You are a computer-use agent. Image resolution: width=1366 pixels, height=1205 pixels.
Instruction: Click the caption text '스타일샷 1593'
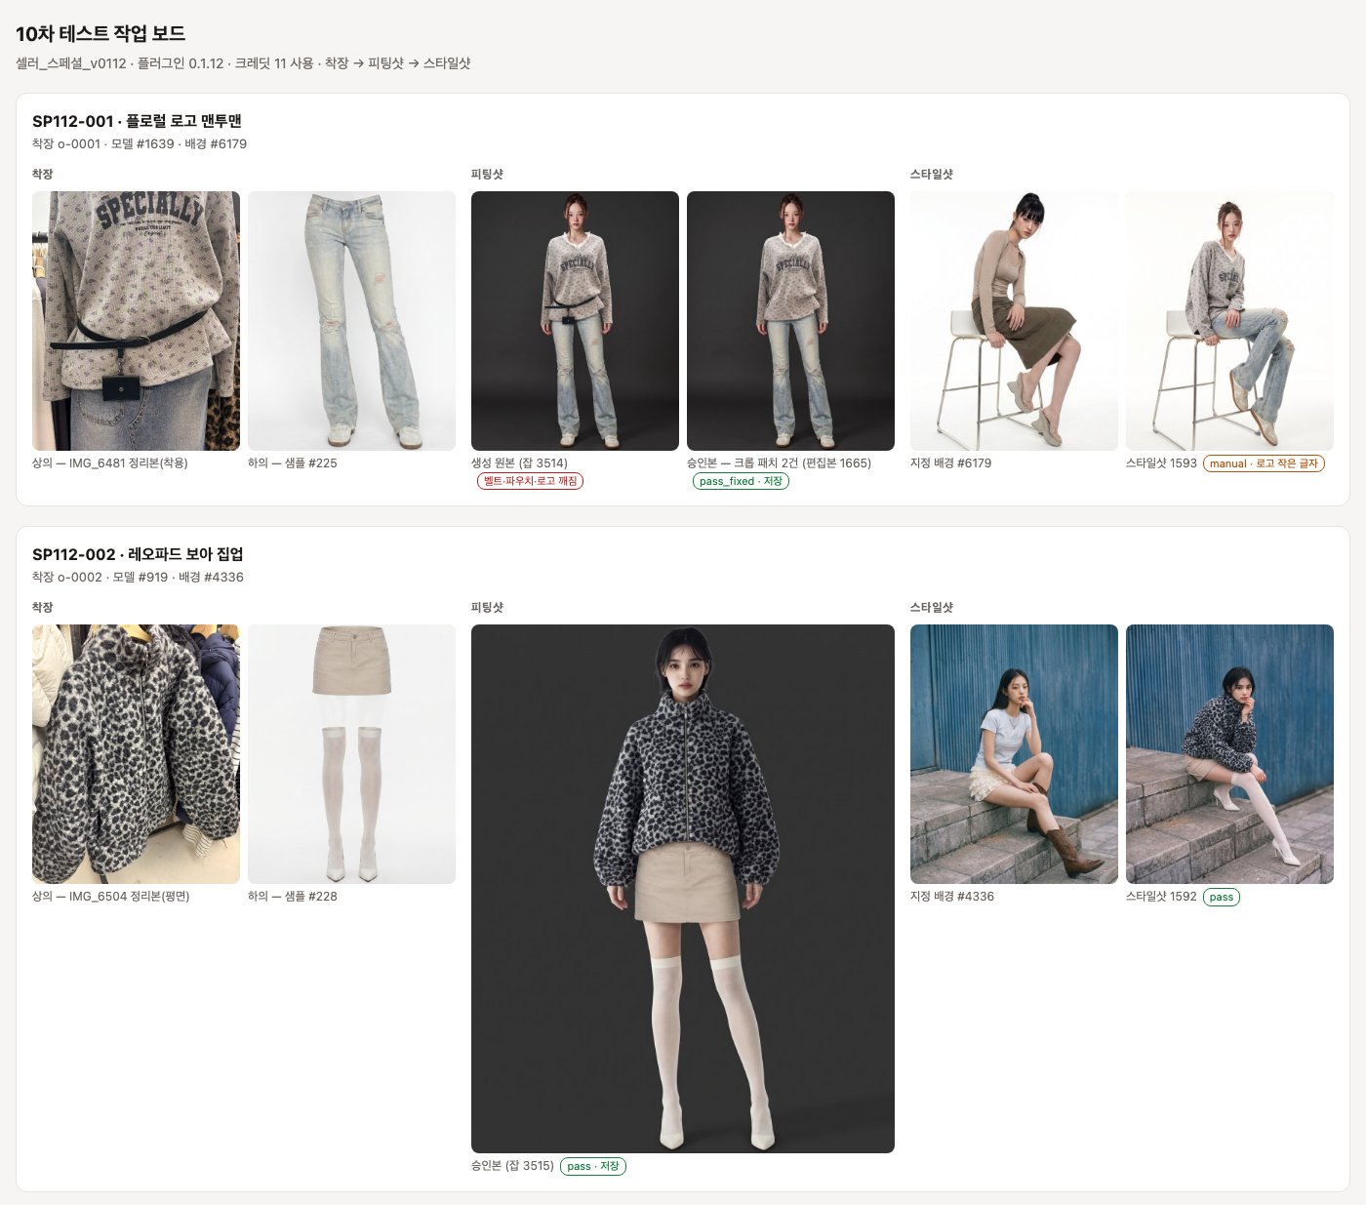[1161, 463]
